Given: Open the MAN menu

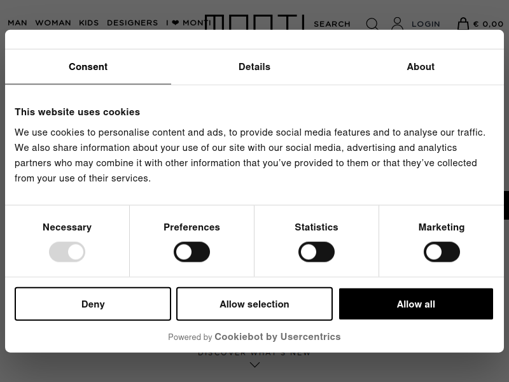Looking at the screenshot, I should coord(18,23).
